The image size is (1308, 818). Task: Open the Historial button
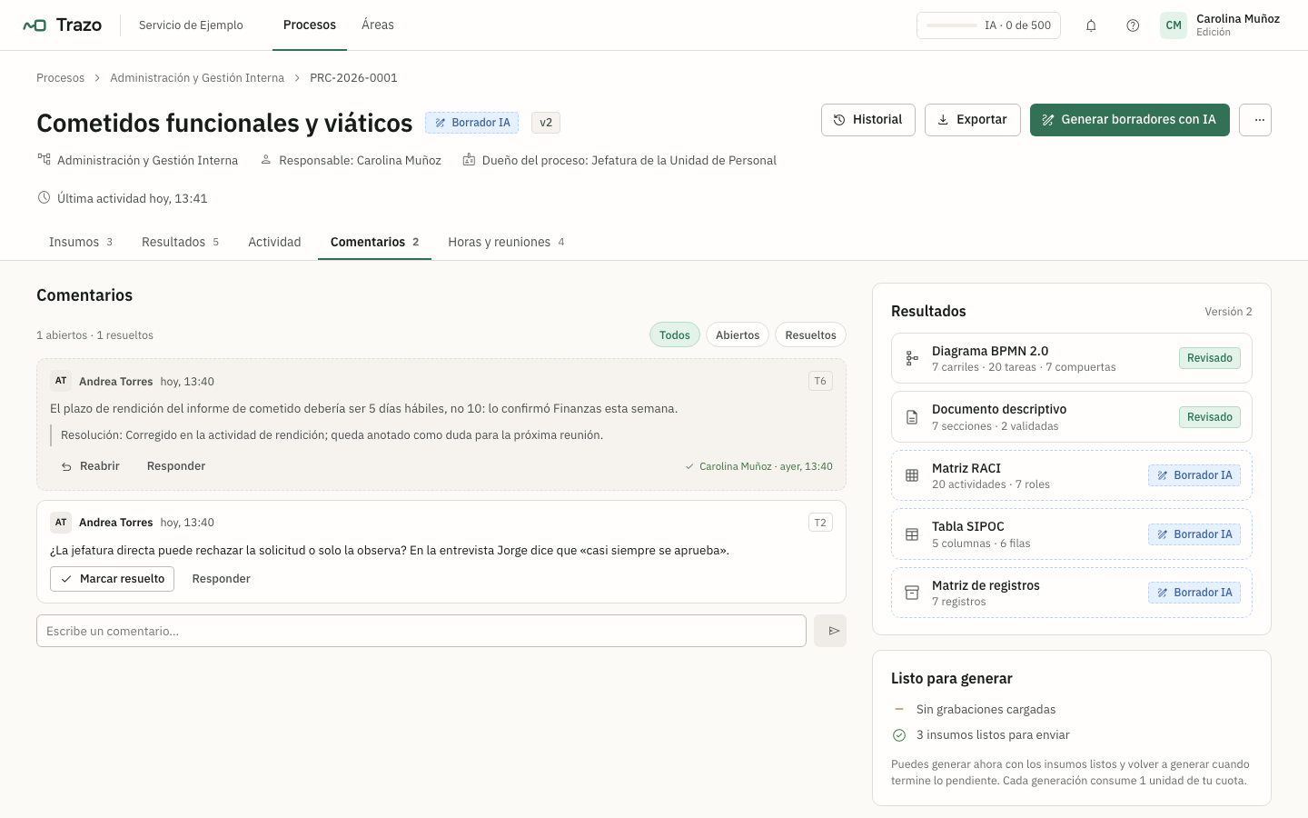pyautogui.click(x=868, y=120)
